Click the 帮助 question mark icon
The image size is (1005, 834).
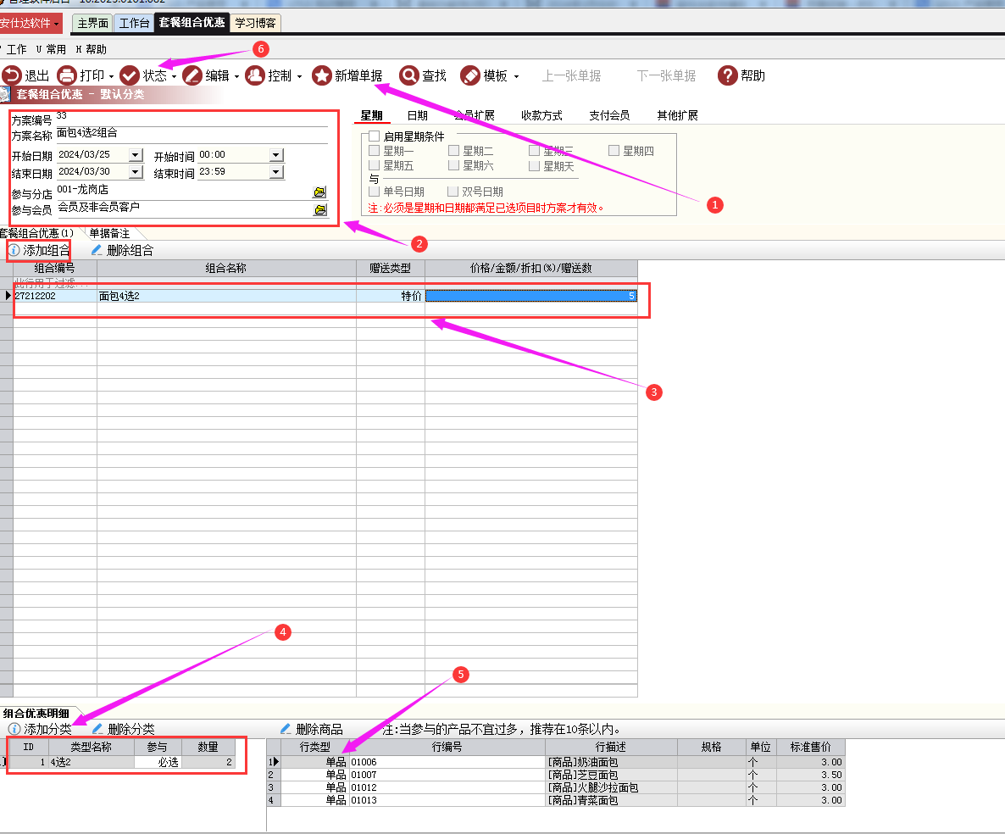[727, 75]
